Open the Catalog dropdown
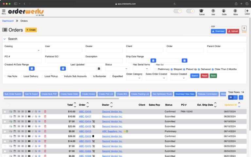 pos(23,50)
